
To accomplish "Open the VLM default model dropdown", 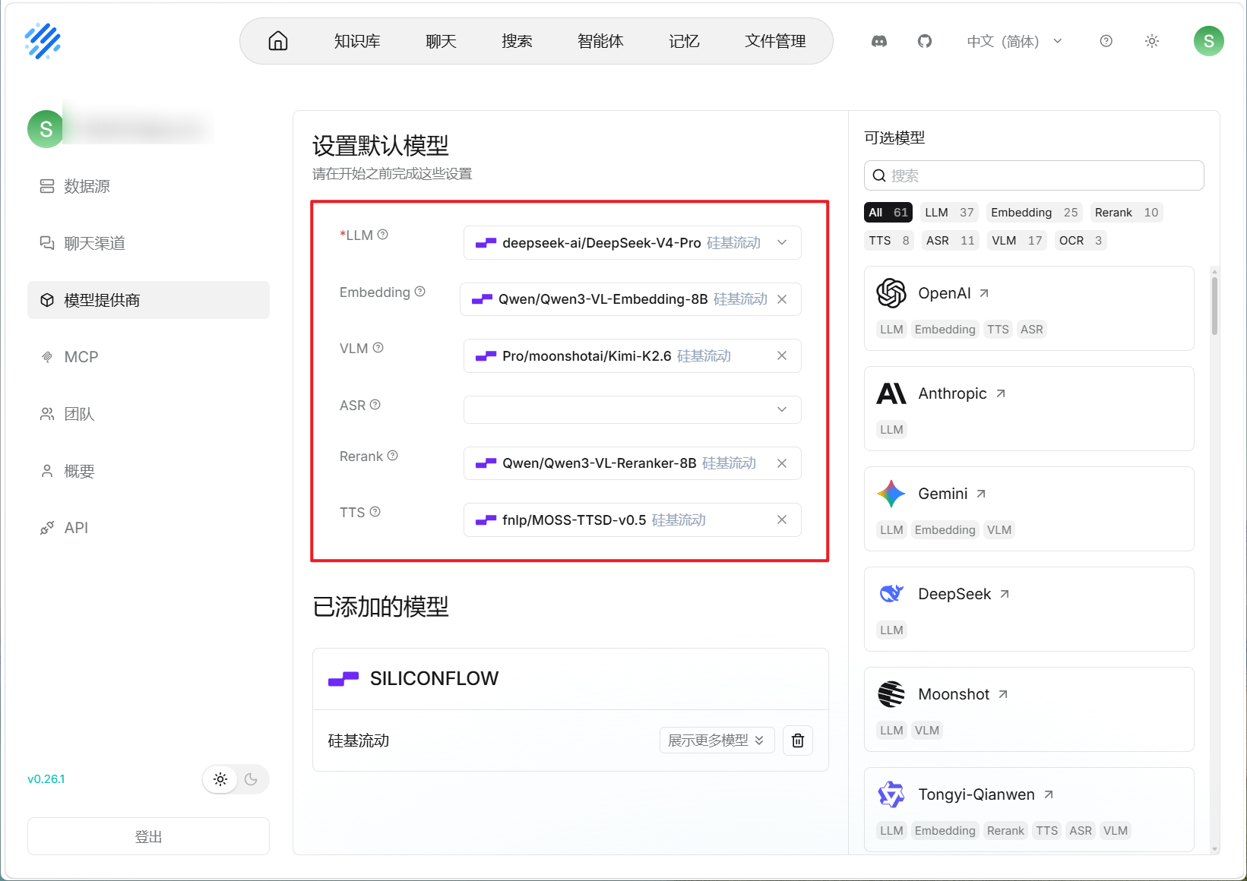I will click(x=632, y=355).
